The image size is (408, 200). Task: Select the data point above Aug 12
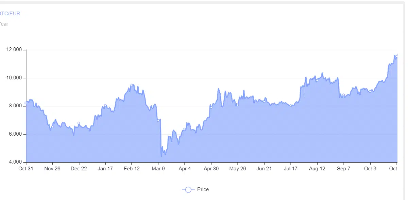pos(317,80)
